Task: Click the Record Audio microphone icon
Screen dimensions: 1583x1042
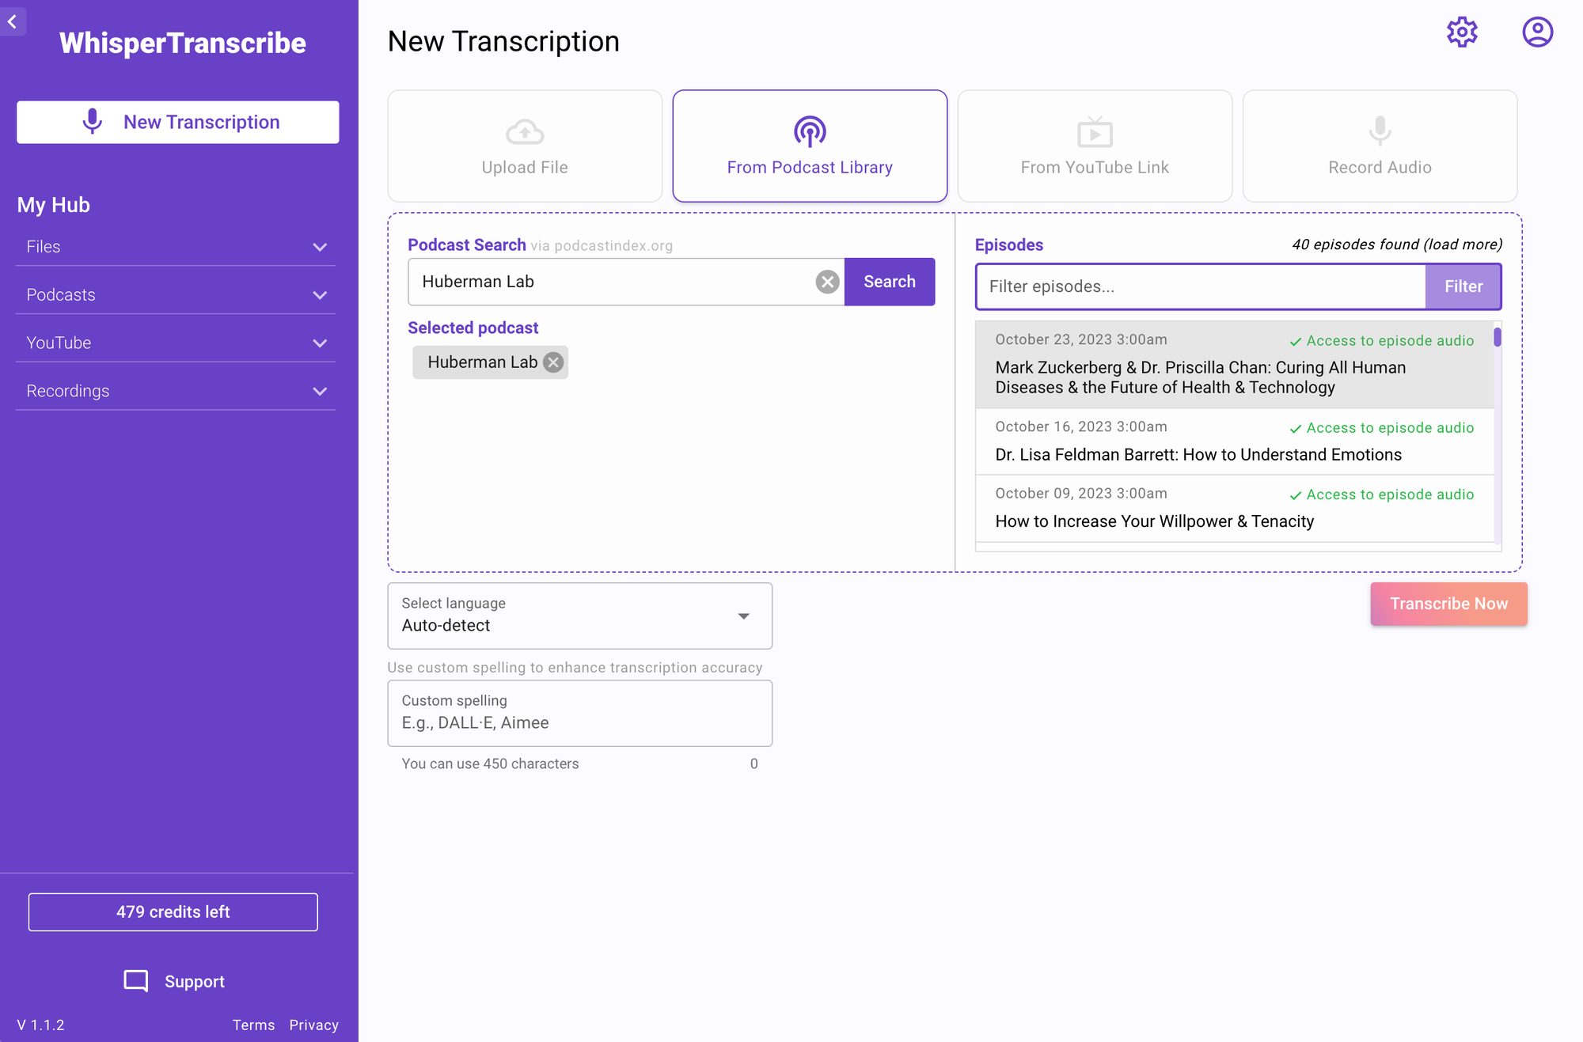Action: (x=1380, y=131)
